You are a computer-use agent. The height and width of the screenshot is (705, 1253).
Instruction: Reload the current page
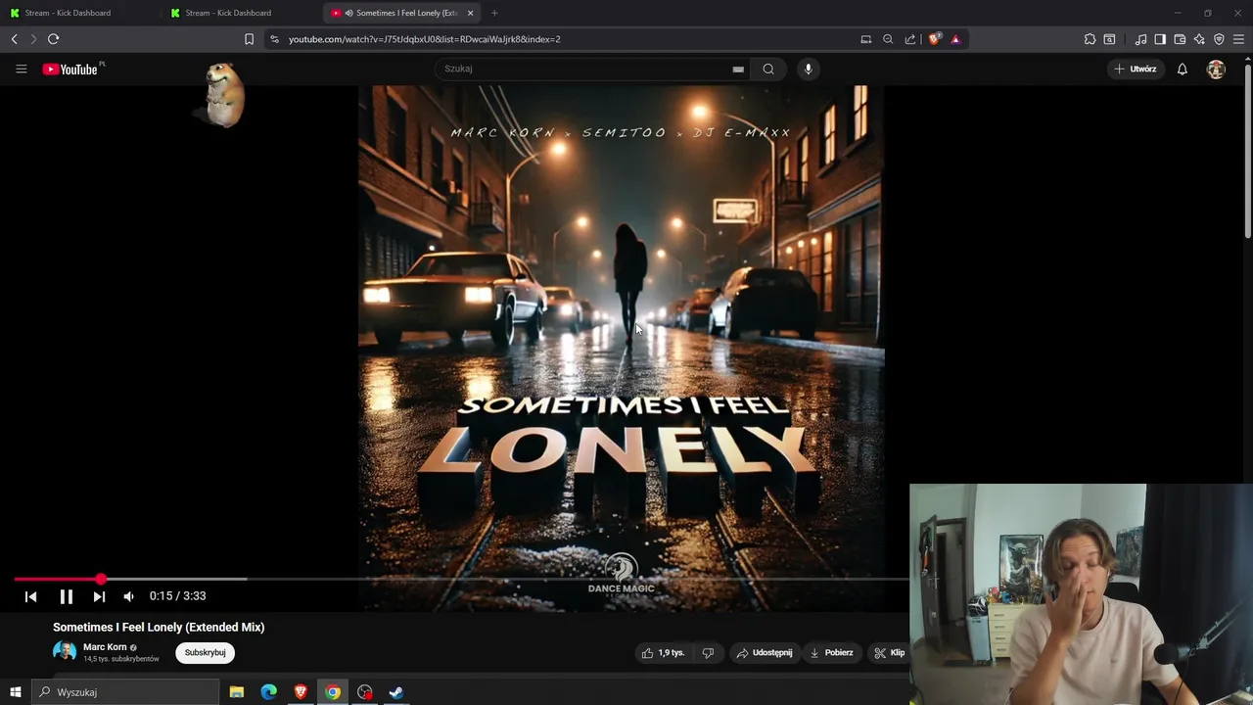(x=53, y=39)
